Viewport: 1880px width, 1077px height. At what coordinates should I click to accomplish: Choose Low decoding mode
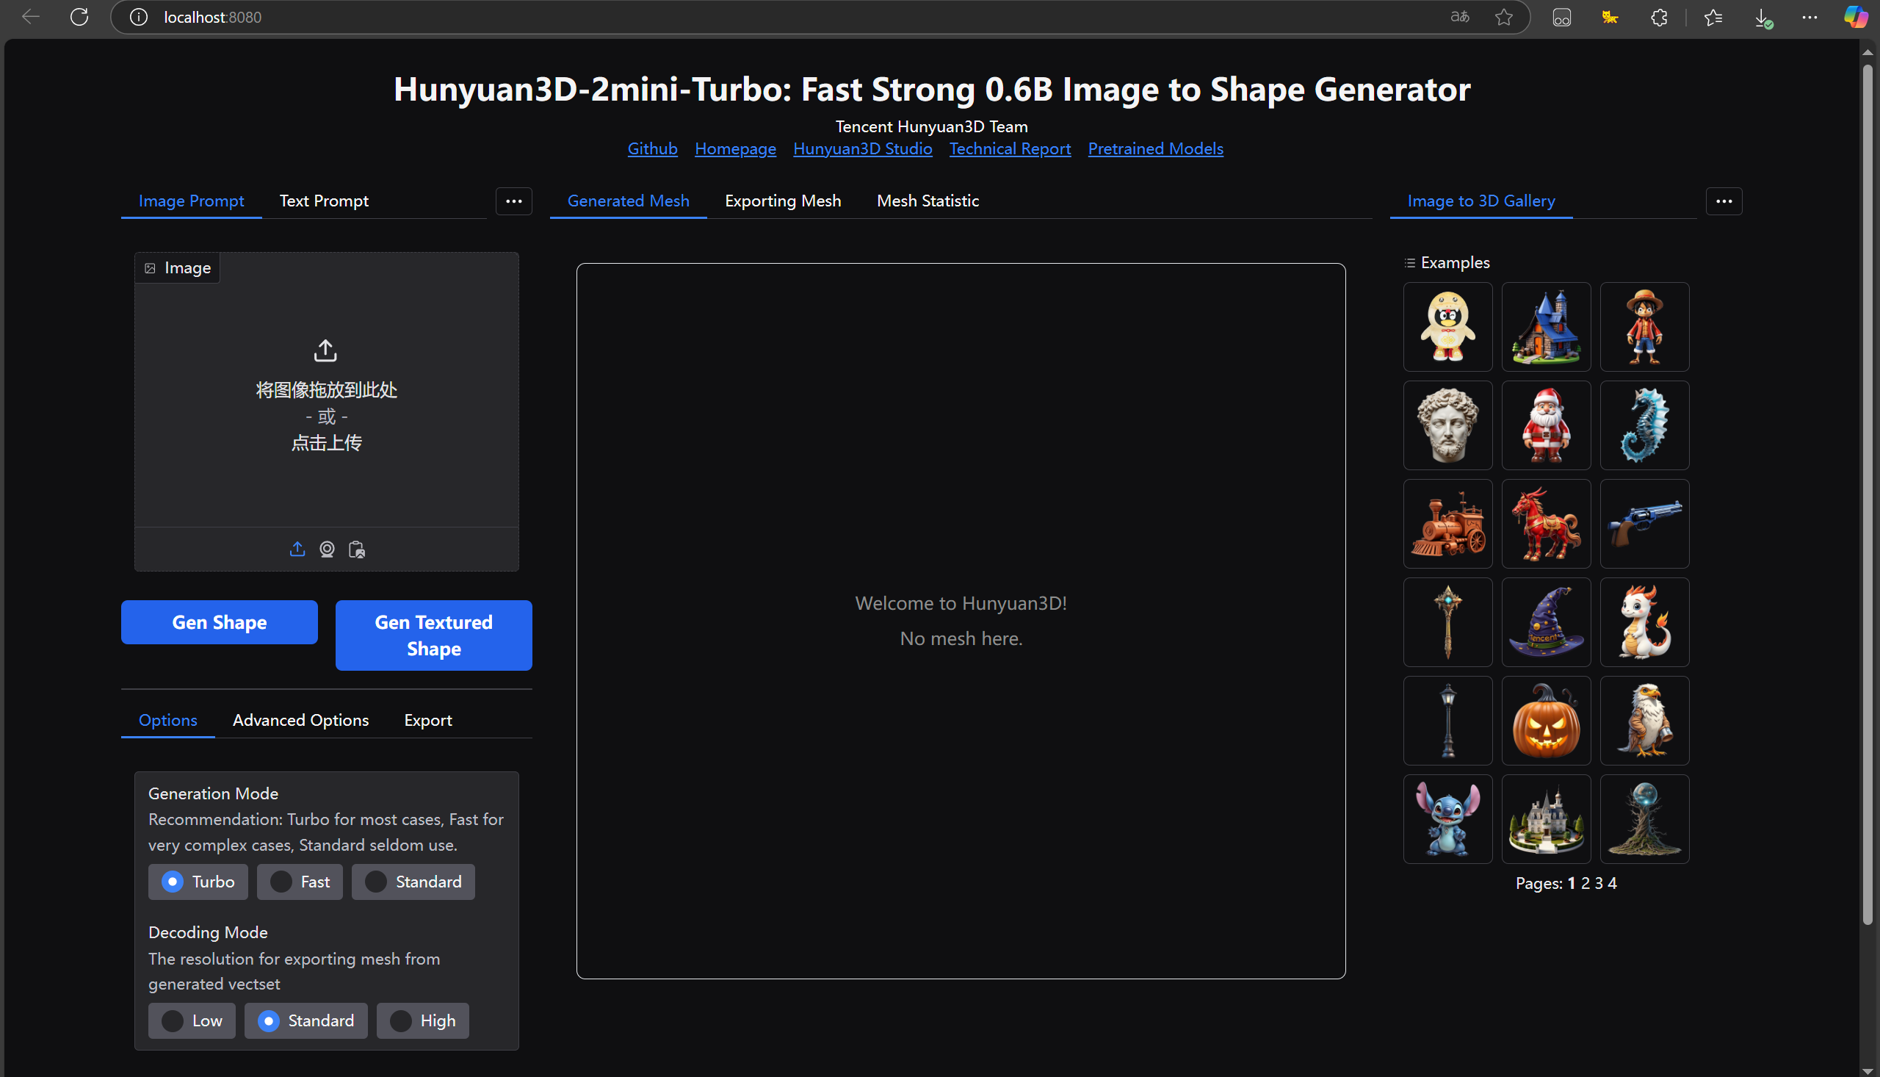coord(192,1020)
